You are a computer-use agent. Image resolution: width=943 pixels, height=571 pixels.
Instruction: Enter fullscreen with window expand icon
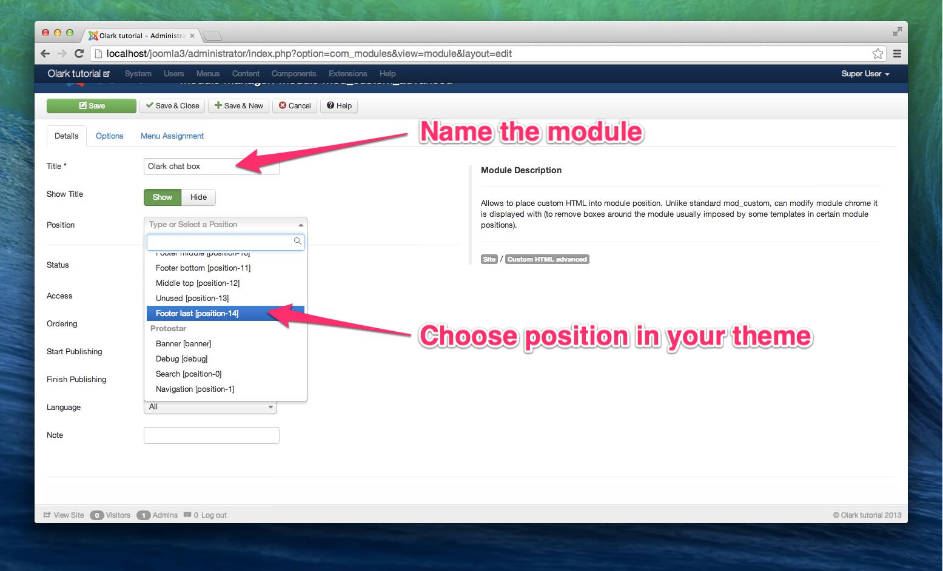[x=897, y=32]
